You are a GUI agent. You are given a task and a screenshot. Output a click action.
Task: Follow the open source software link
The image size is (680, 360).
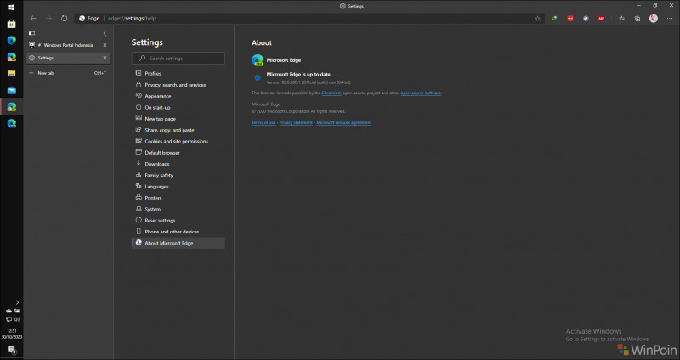(421, 93)
